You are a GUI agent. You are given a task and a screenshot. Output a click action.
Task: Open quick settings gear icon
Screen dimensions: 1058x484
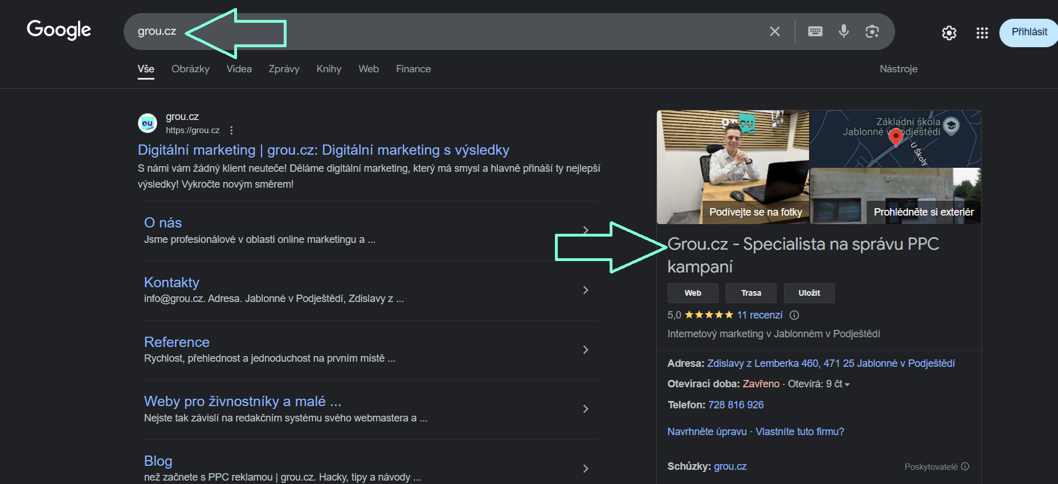tap(949, 33)
